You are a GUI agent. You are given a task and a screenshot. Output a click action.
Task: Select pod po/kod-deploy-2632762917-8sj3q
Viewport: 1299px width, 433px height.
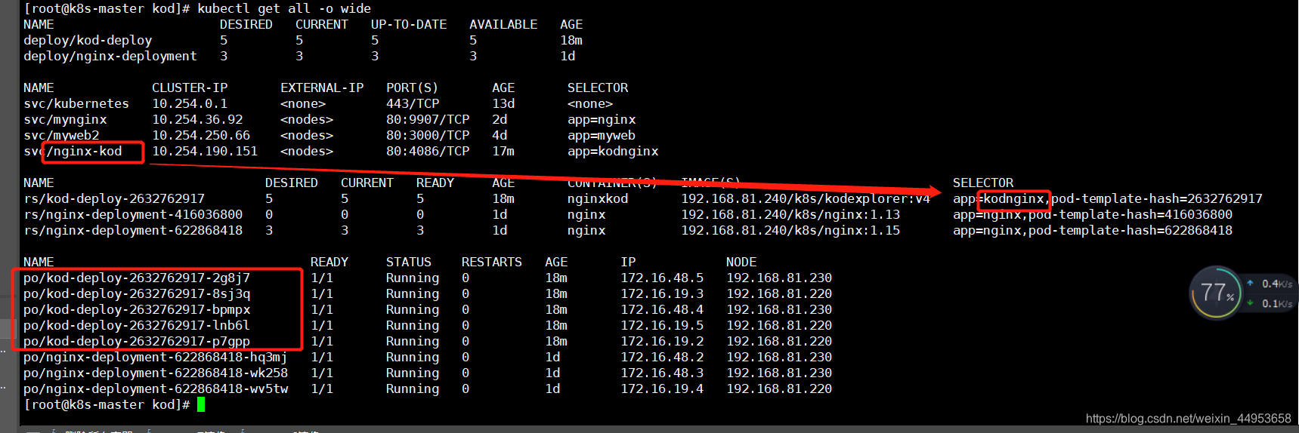tap(137, 293)
